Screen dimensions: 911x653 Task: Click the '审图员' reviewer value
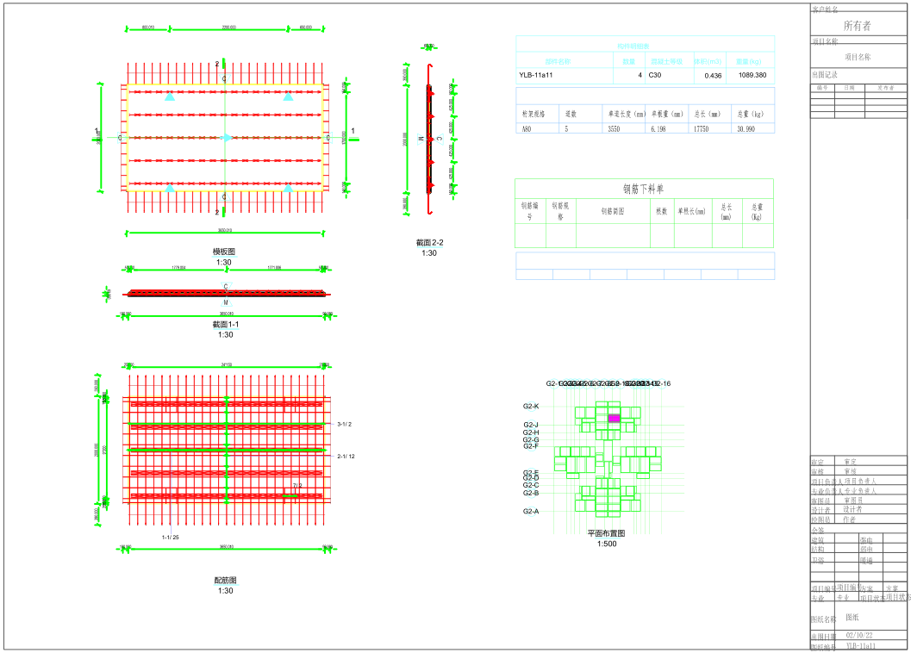point(853,501)
